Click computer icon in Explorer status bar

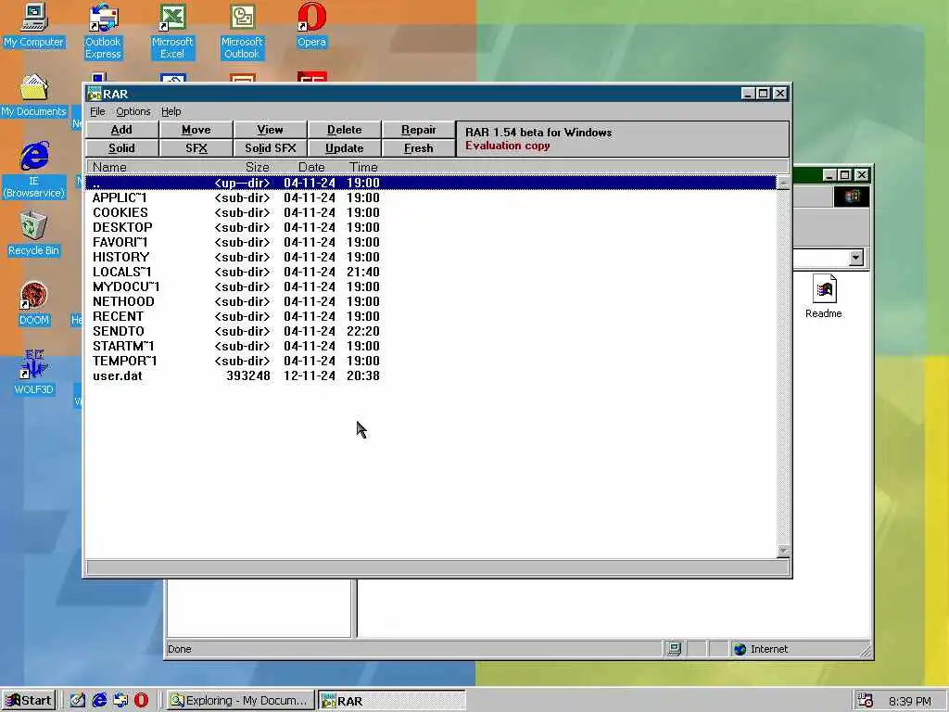click(x=675, y=649)
